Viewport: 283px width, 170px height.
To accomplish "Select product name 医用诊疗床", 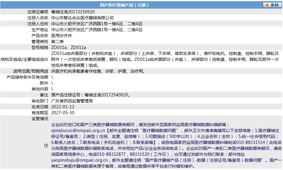I will coord(62,36).
